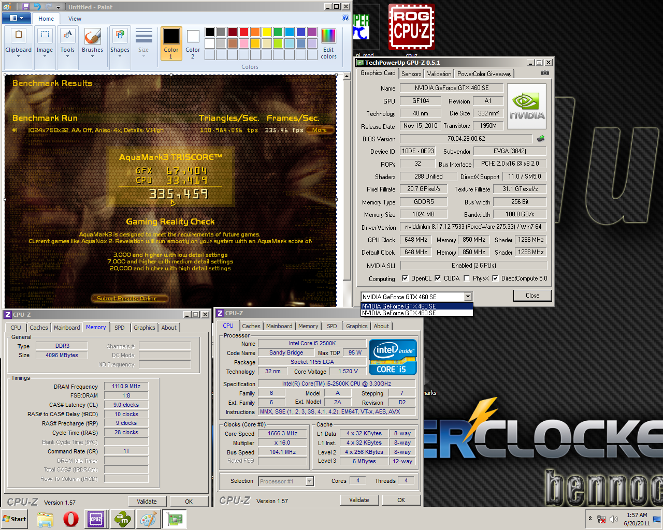This screenshot has width=663, height=530.
Task: Open About tab in left CPU-Z window
Action: pos(169,328)
